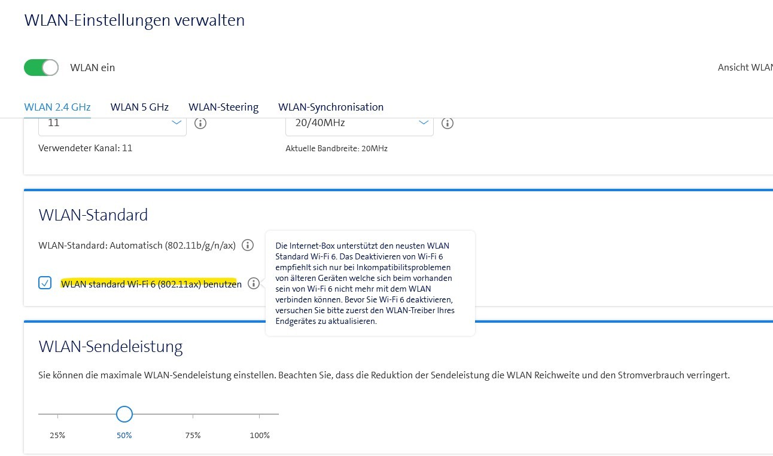This screenshot has height=456, width=773.
Task: Turn off the WLAN ein switch
Action: coord(41,68)
